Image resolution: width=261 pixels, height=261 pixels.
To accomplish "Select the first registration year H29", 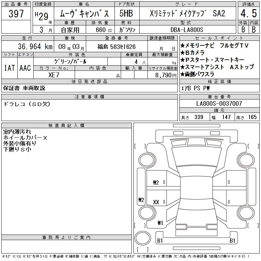I will (x=42, y=16).
